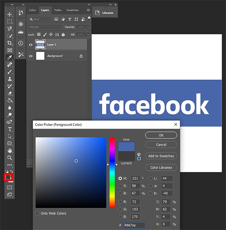The image size is (226, 230).
Task: Open the Fill dropdown arrow
Action: [88, 35]
